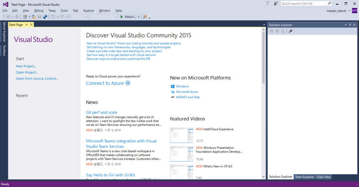Click inside the Quick Launch search field
359x187 pixels.
(x=304, y=4)
